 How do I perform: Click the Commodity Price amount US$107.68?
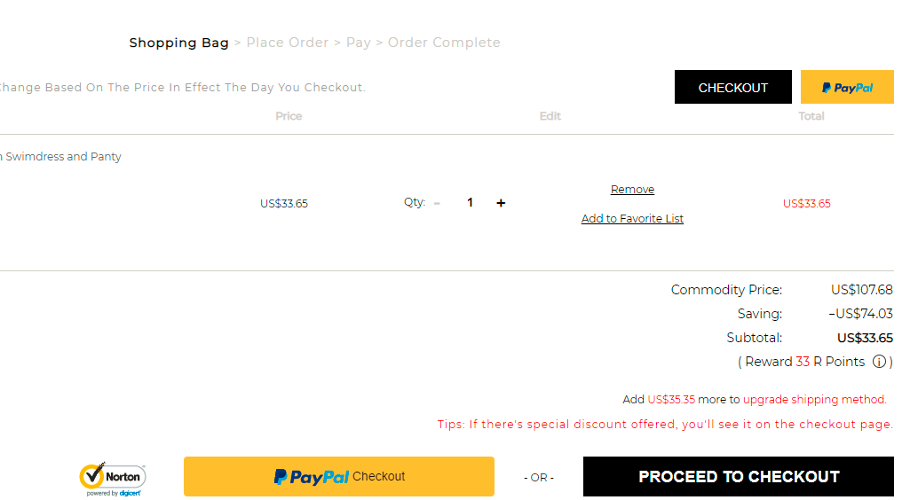pos(861,290)
